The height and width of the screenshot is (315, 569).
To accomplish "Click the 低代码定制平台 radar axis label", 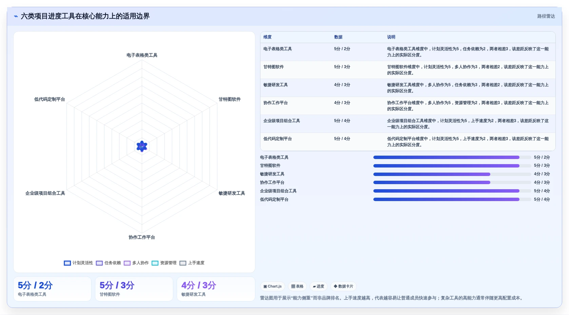I will 50,99.
